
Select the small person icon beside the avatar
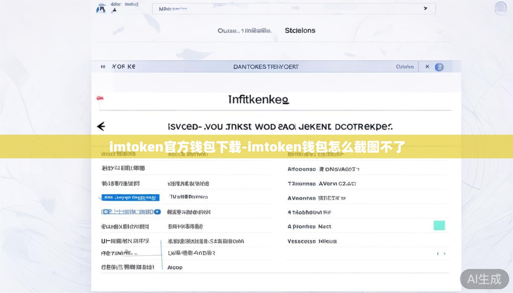(x=113, y=10)
